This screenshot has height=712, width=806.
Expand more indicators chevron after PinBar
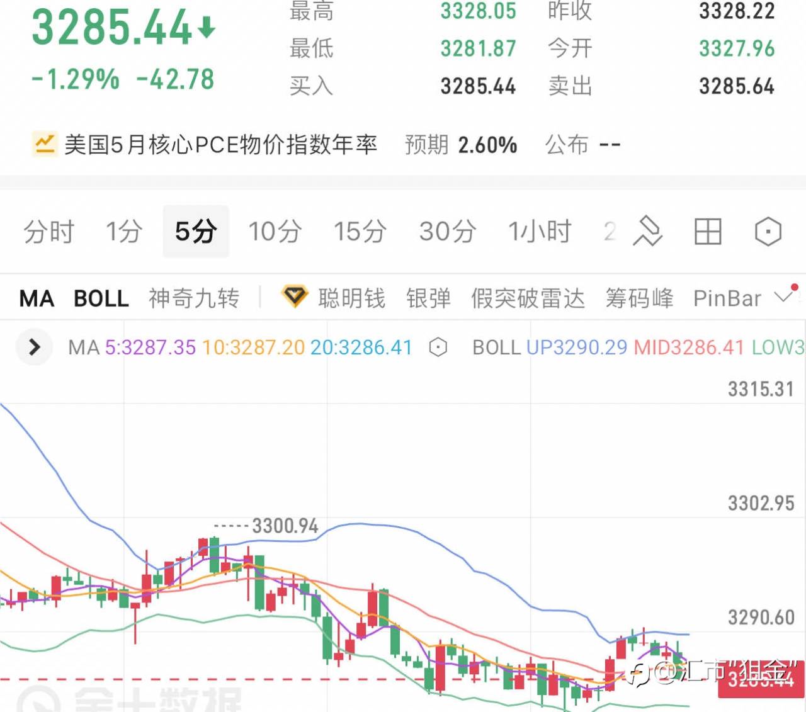(x=783, y=297)
